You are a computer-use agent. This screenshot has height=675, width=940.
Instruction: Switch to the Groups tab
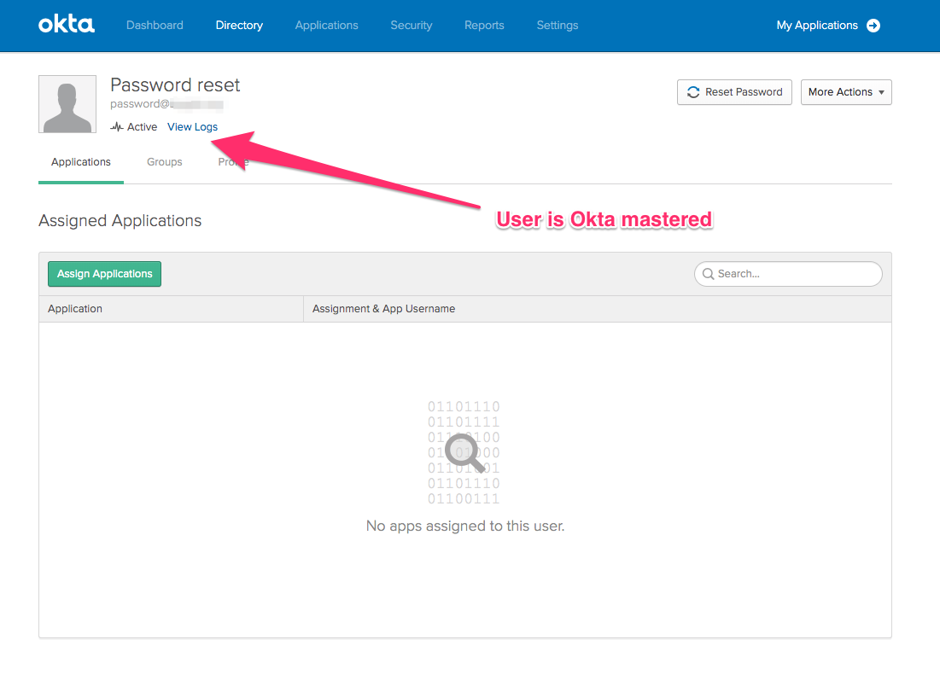165,162
